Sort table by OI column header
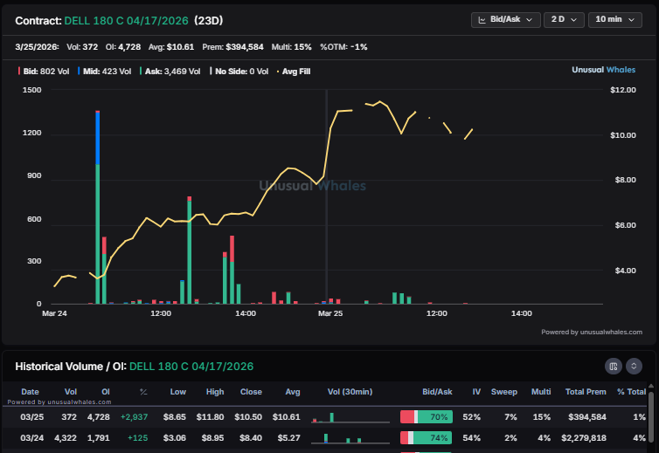The height and width of the screenshot is (453, 659). pyautogui.click(x=106, y=392)
